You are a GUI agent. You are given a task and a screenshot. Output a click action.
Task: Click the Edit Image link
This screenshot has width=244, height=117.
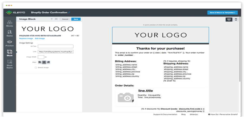pos(40,38)
